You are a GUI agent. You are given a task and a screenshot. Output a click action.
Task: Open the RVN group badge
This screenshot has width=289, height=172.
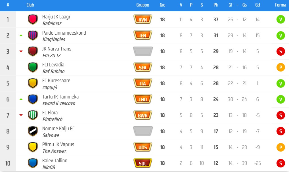[x=143, y=20]
